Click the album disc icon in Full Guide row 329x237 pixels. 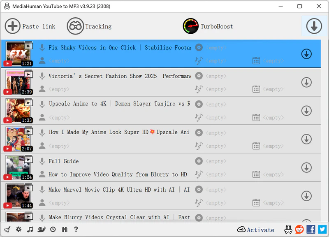(199, 161)
